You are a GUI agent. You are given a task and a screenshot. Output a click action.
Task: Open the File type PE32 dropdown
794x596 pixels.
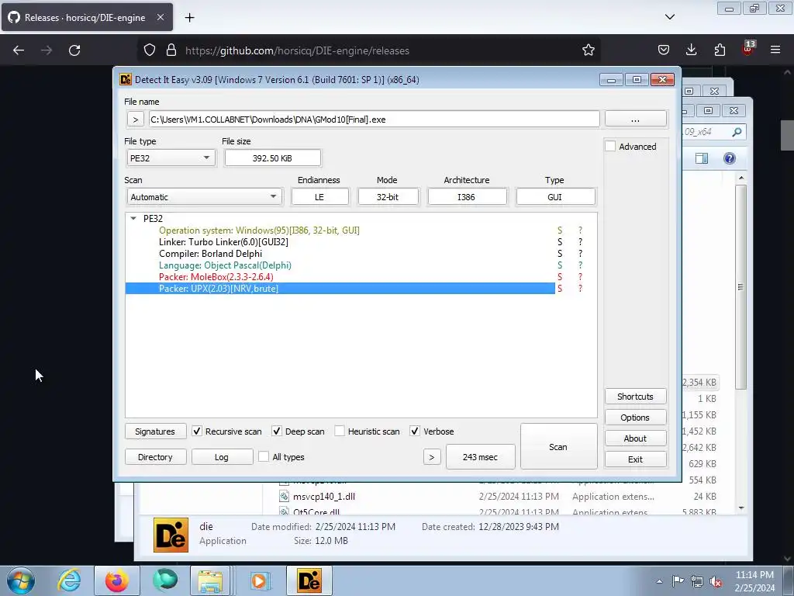tap(171, 158)
